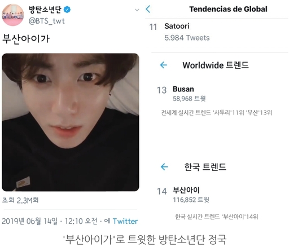This screenshot has width=289, height=251.
Task: Click the blue verified badge icon
Action: click(67, 10)
